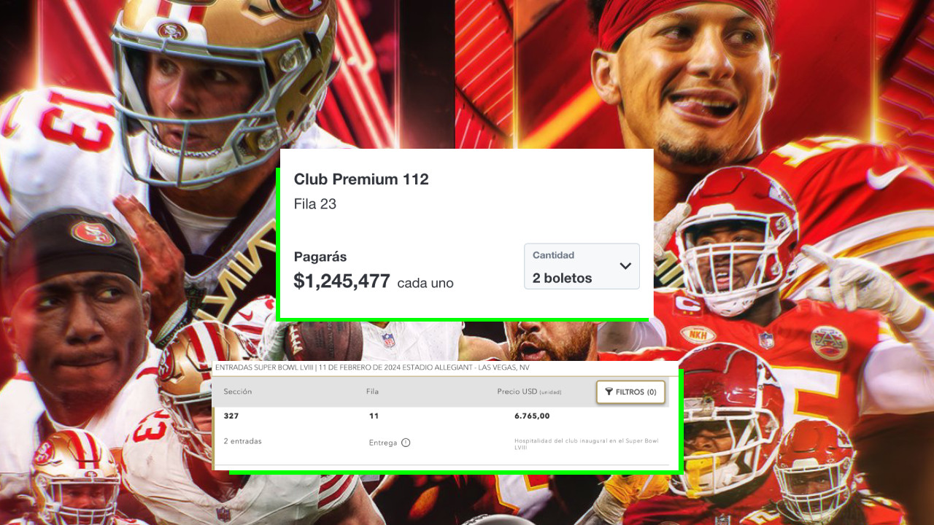
Task: Sort by the Sección column header
Action: tap(238, 392)
